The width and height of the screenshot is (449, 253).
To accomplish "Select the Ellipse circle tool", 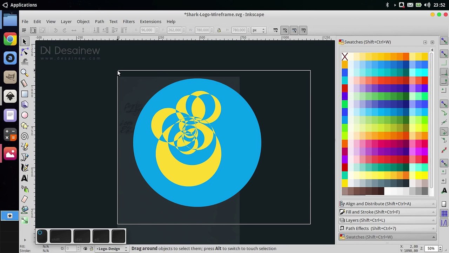I will click(25, 115).
